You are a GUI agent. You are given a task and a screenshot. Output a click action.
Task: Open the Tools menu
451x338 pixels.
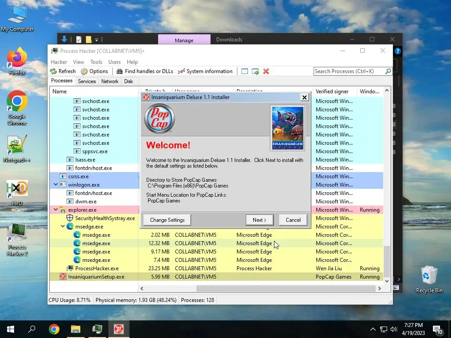tap(96, 62)
